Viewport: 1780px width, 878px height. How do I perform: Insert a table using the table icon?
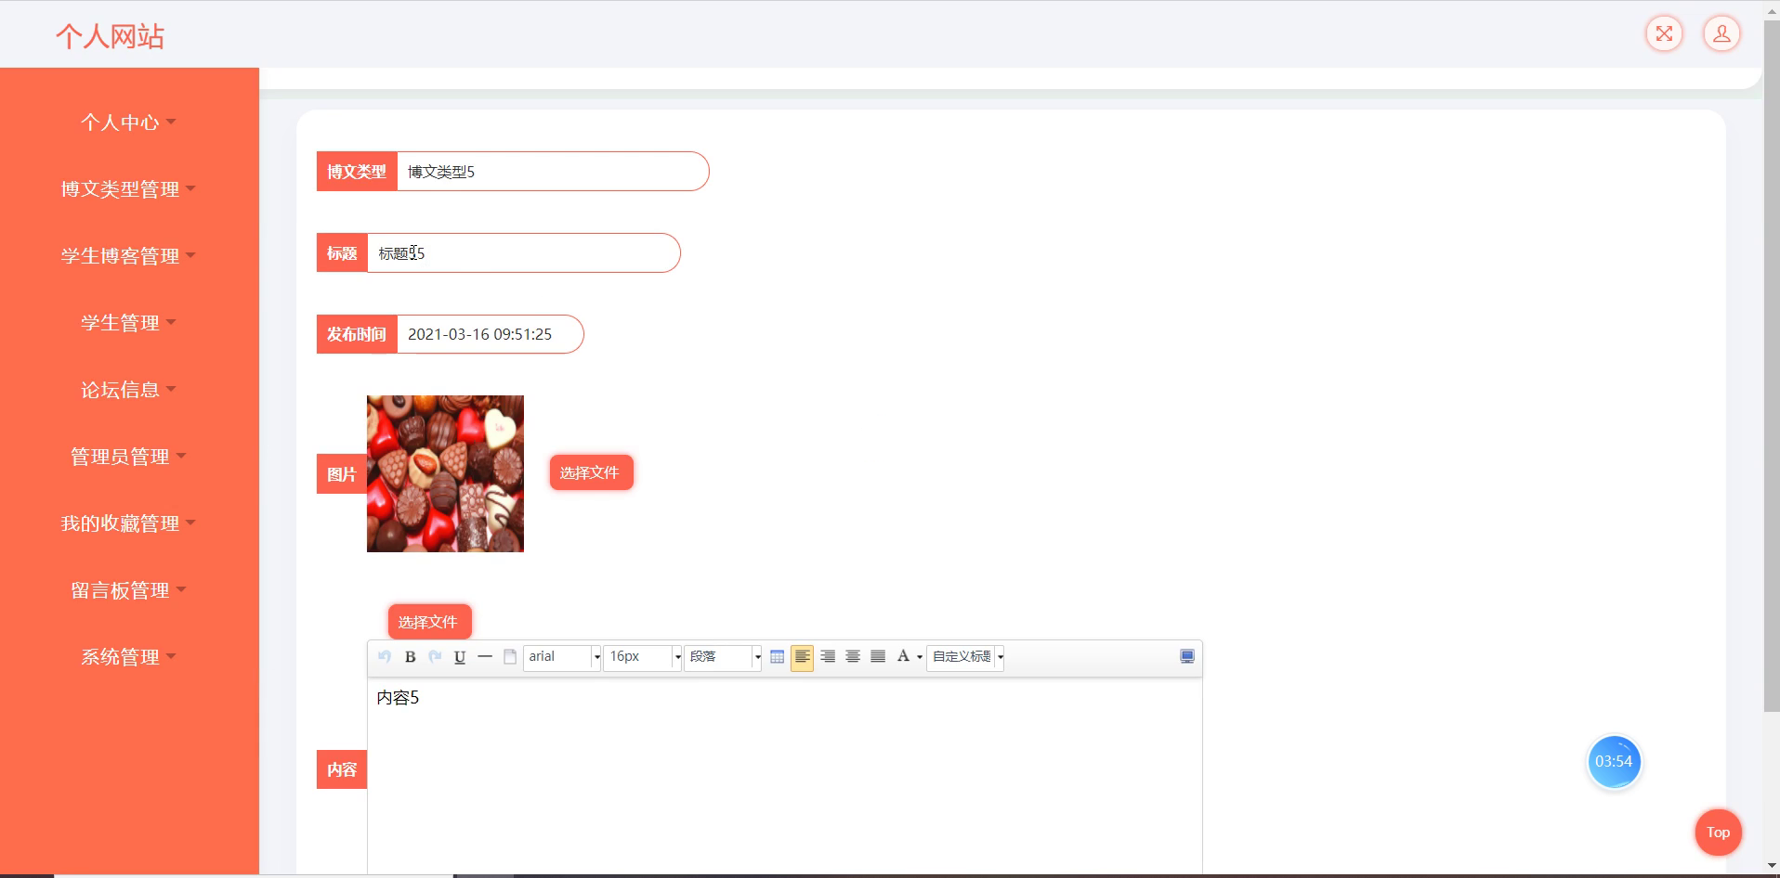tap(778, 657)
